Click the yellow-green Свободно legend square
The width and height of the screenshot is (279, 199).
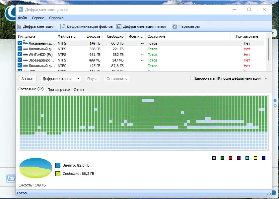point(58,174)
